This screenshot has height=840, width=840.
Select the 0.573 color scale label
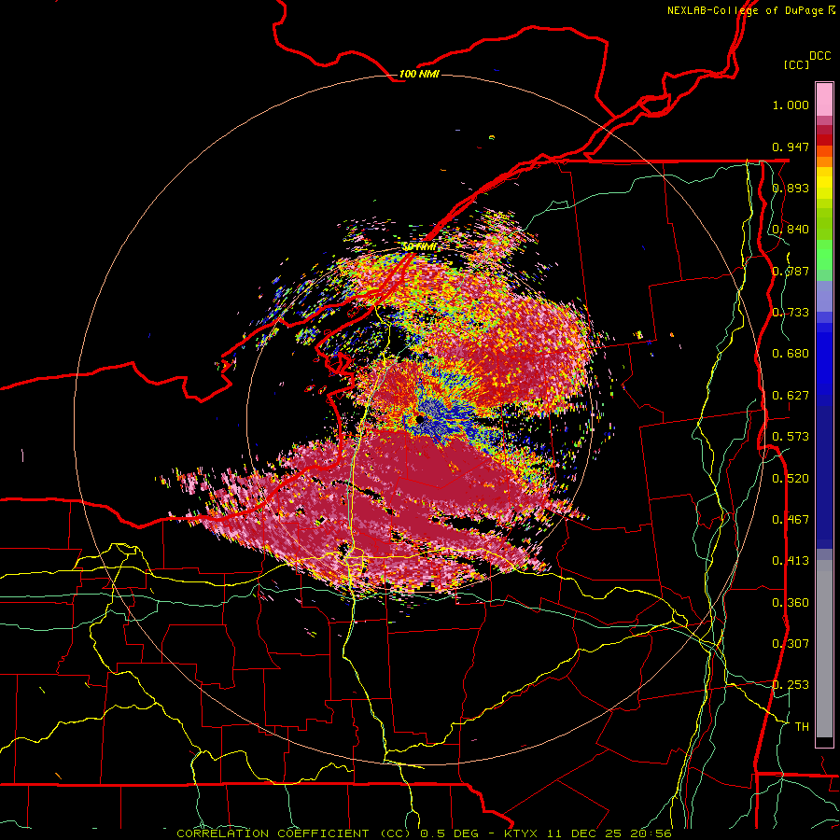point(791,437)
